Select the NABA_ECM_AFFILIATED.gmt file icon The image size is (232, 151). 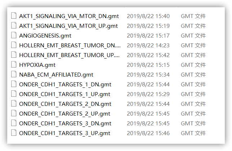click(x=14, y=74)
